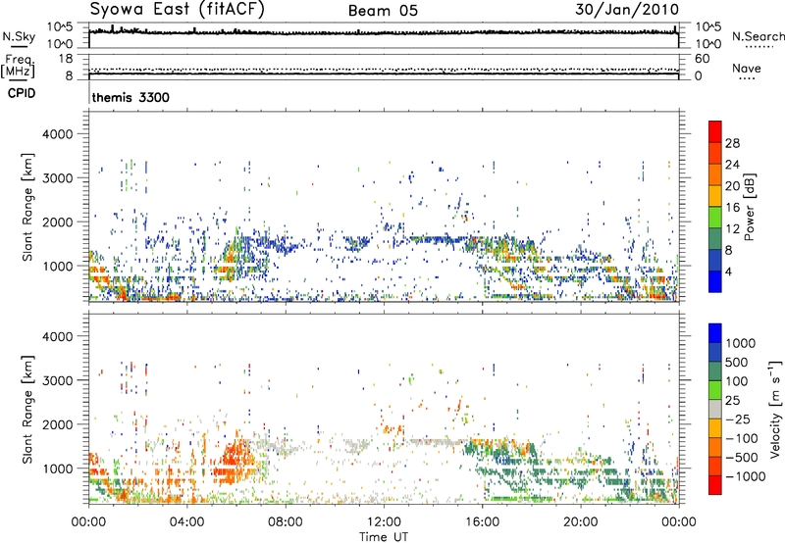Click the 'Freq. [MHz]' label
The width and height of the screenshot is (785, 543).
pyautogui.click(x=18, y=67)
